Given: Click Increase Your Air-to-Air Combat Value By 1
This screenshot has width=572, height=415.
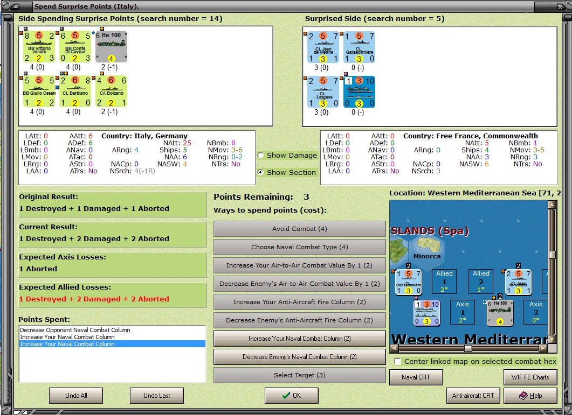Looking at the screenshot, I should click(x=300, y=265).
